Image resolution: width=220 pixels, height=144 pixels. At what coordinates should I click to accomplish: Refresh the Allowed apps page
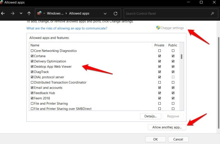[116, 13]
